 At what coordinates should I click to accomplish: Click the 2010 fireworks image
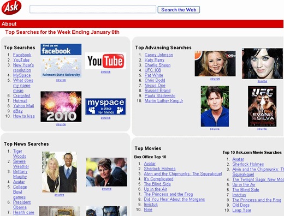61,106
